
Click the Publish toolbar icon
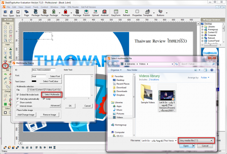[86, 13]
